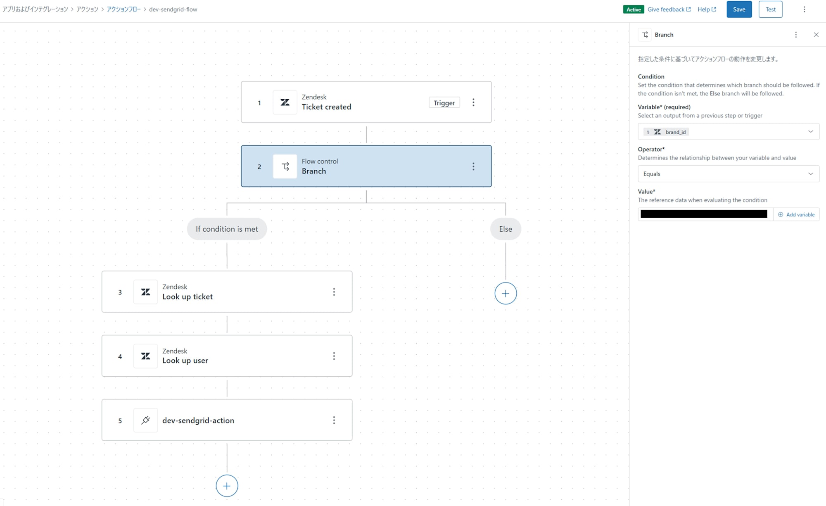Expand the Variable brand_id dropdown

(x=811, y=132)
